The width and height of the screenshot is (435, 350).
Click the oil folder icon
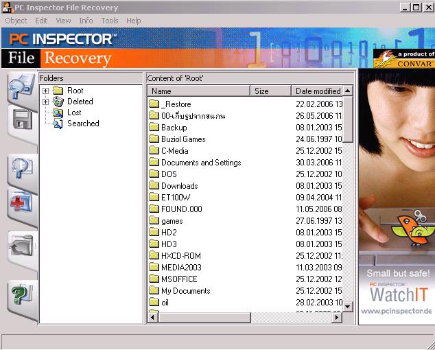pyautogui.click(x=154, y=302)
